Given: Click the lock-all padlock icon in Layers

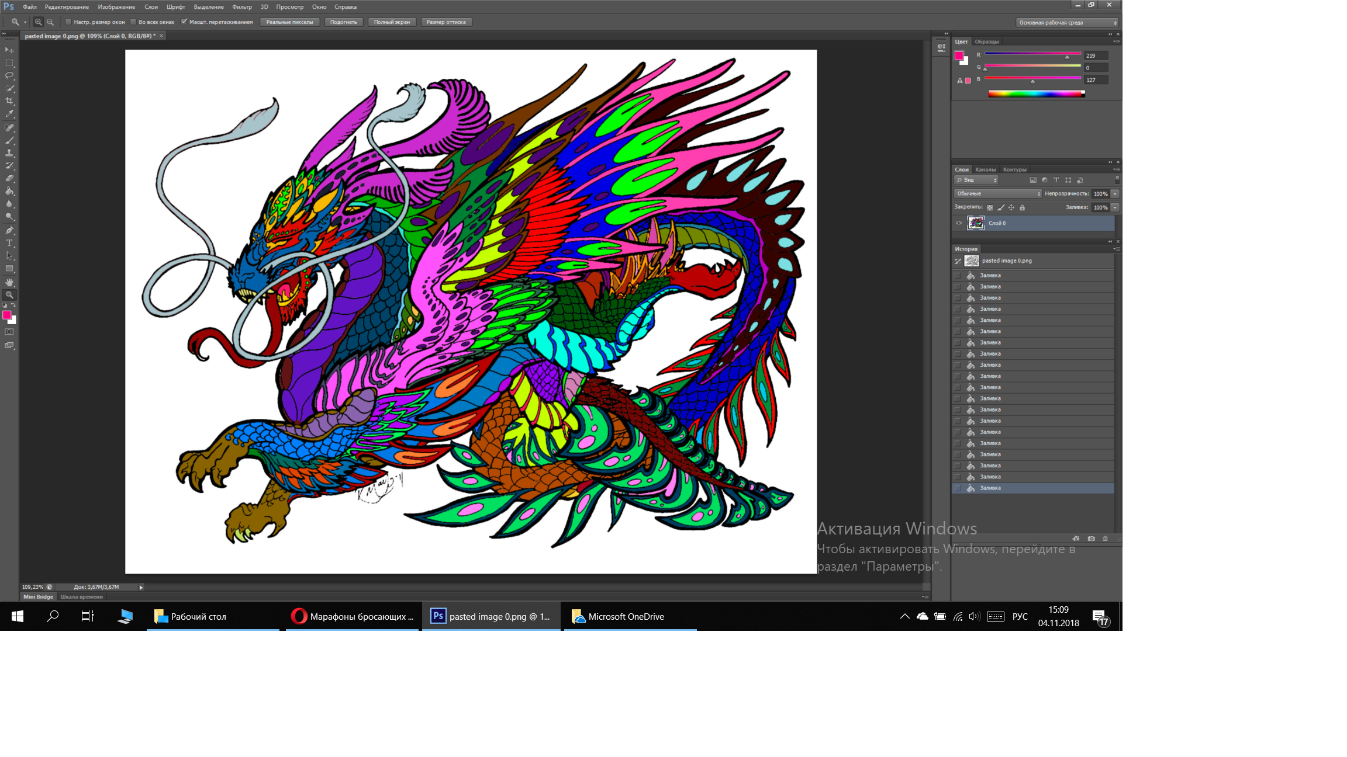Looking at the screenshot, I should point(1022,207).
